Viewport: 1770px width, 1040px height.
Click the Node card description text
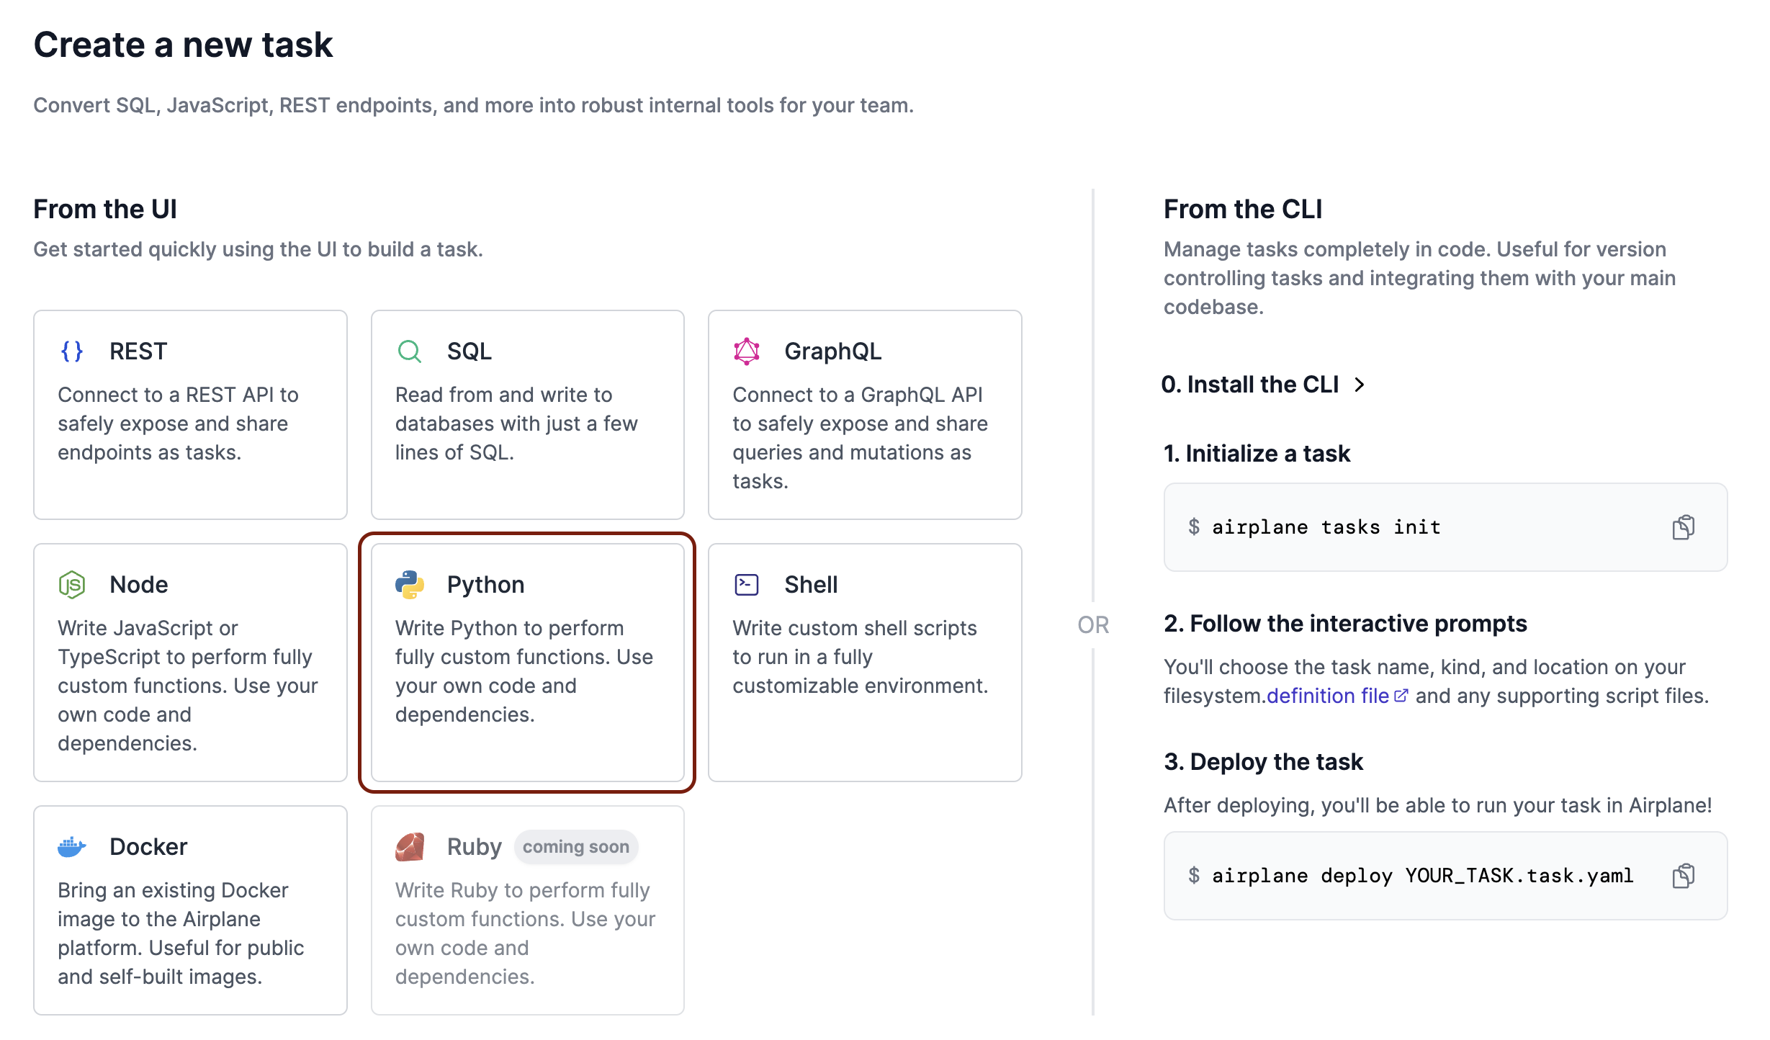pos(187,686)
